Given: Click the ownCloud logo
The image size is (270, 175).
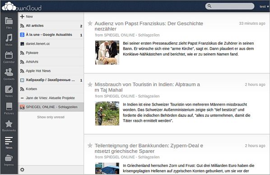Looking at the screenshot, I should [x=22, y=6].
